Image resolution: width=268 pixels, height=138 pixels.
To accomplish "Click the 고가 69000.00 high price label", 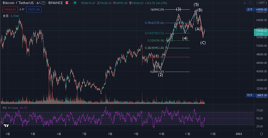I will click(x=257, y=10).
